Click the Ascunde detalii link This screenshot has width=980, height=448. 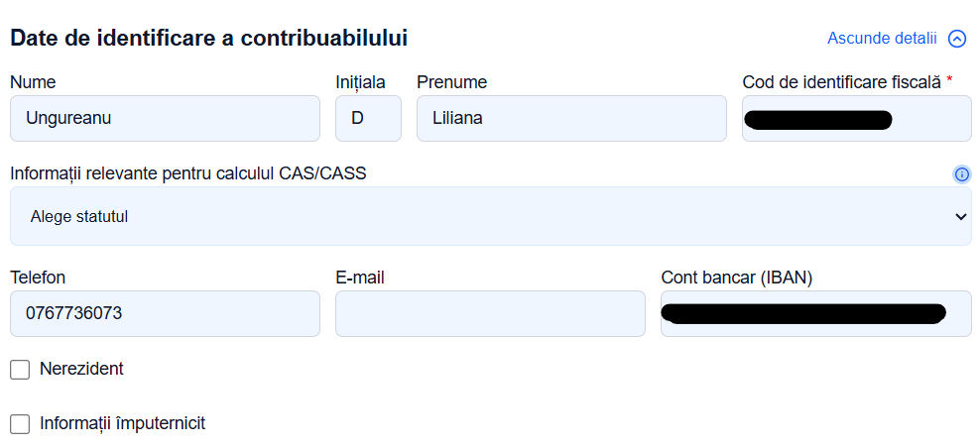[882, 38]
